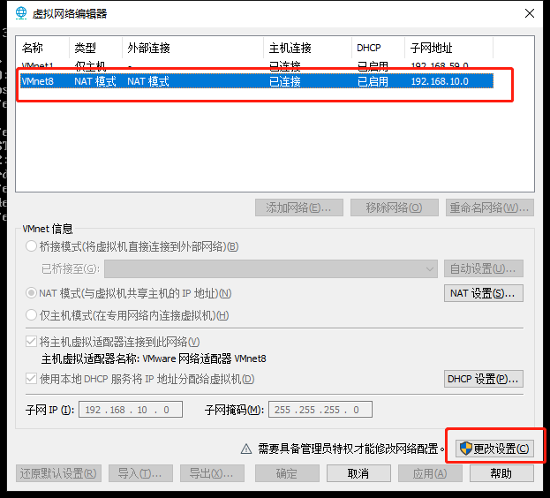Toggle 将主机虚拟适配器连接到此网络 checkbox
This screenshot has height=498, width=550.
(31, 342)
